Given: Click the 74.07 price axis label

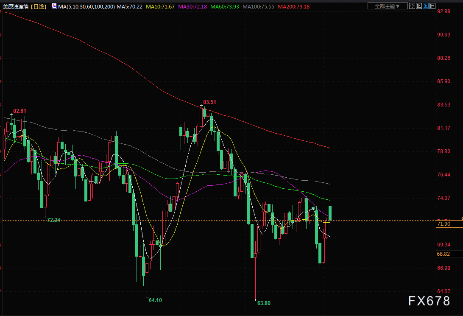Looking at the screenshot, I should (x=443, y=198).
